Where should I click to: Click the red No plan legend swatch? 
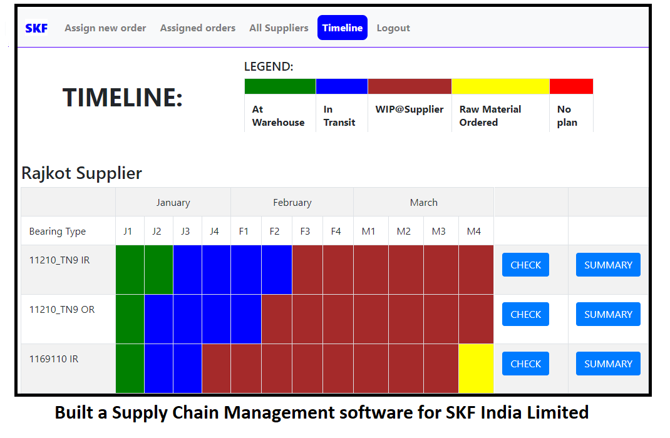(571, 86)
